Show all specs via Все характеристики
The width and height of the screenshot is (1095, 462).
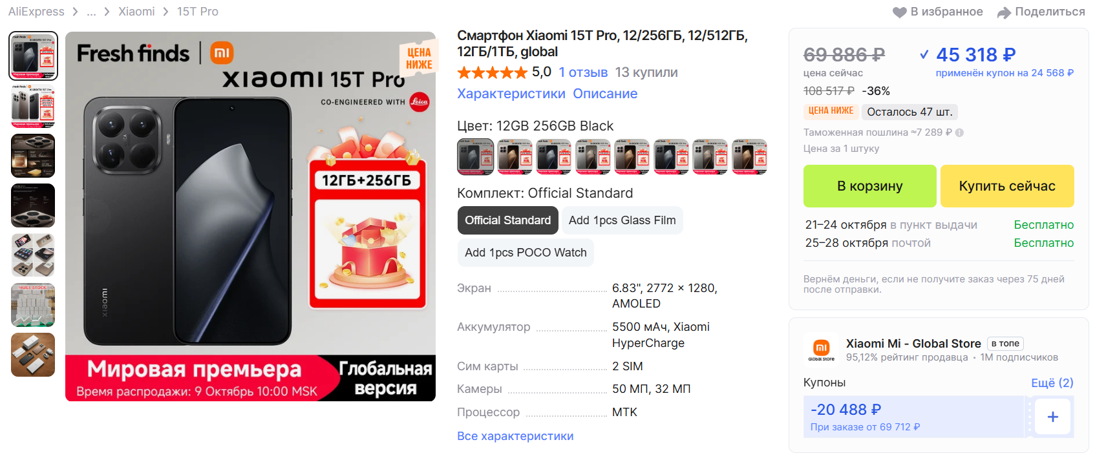pyautogui.click(x=515, y=436)
